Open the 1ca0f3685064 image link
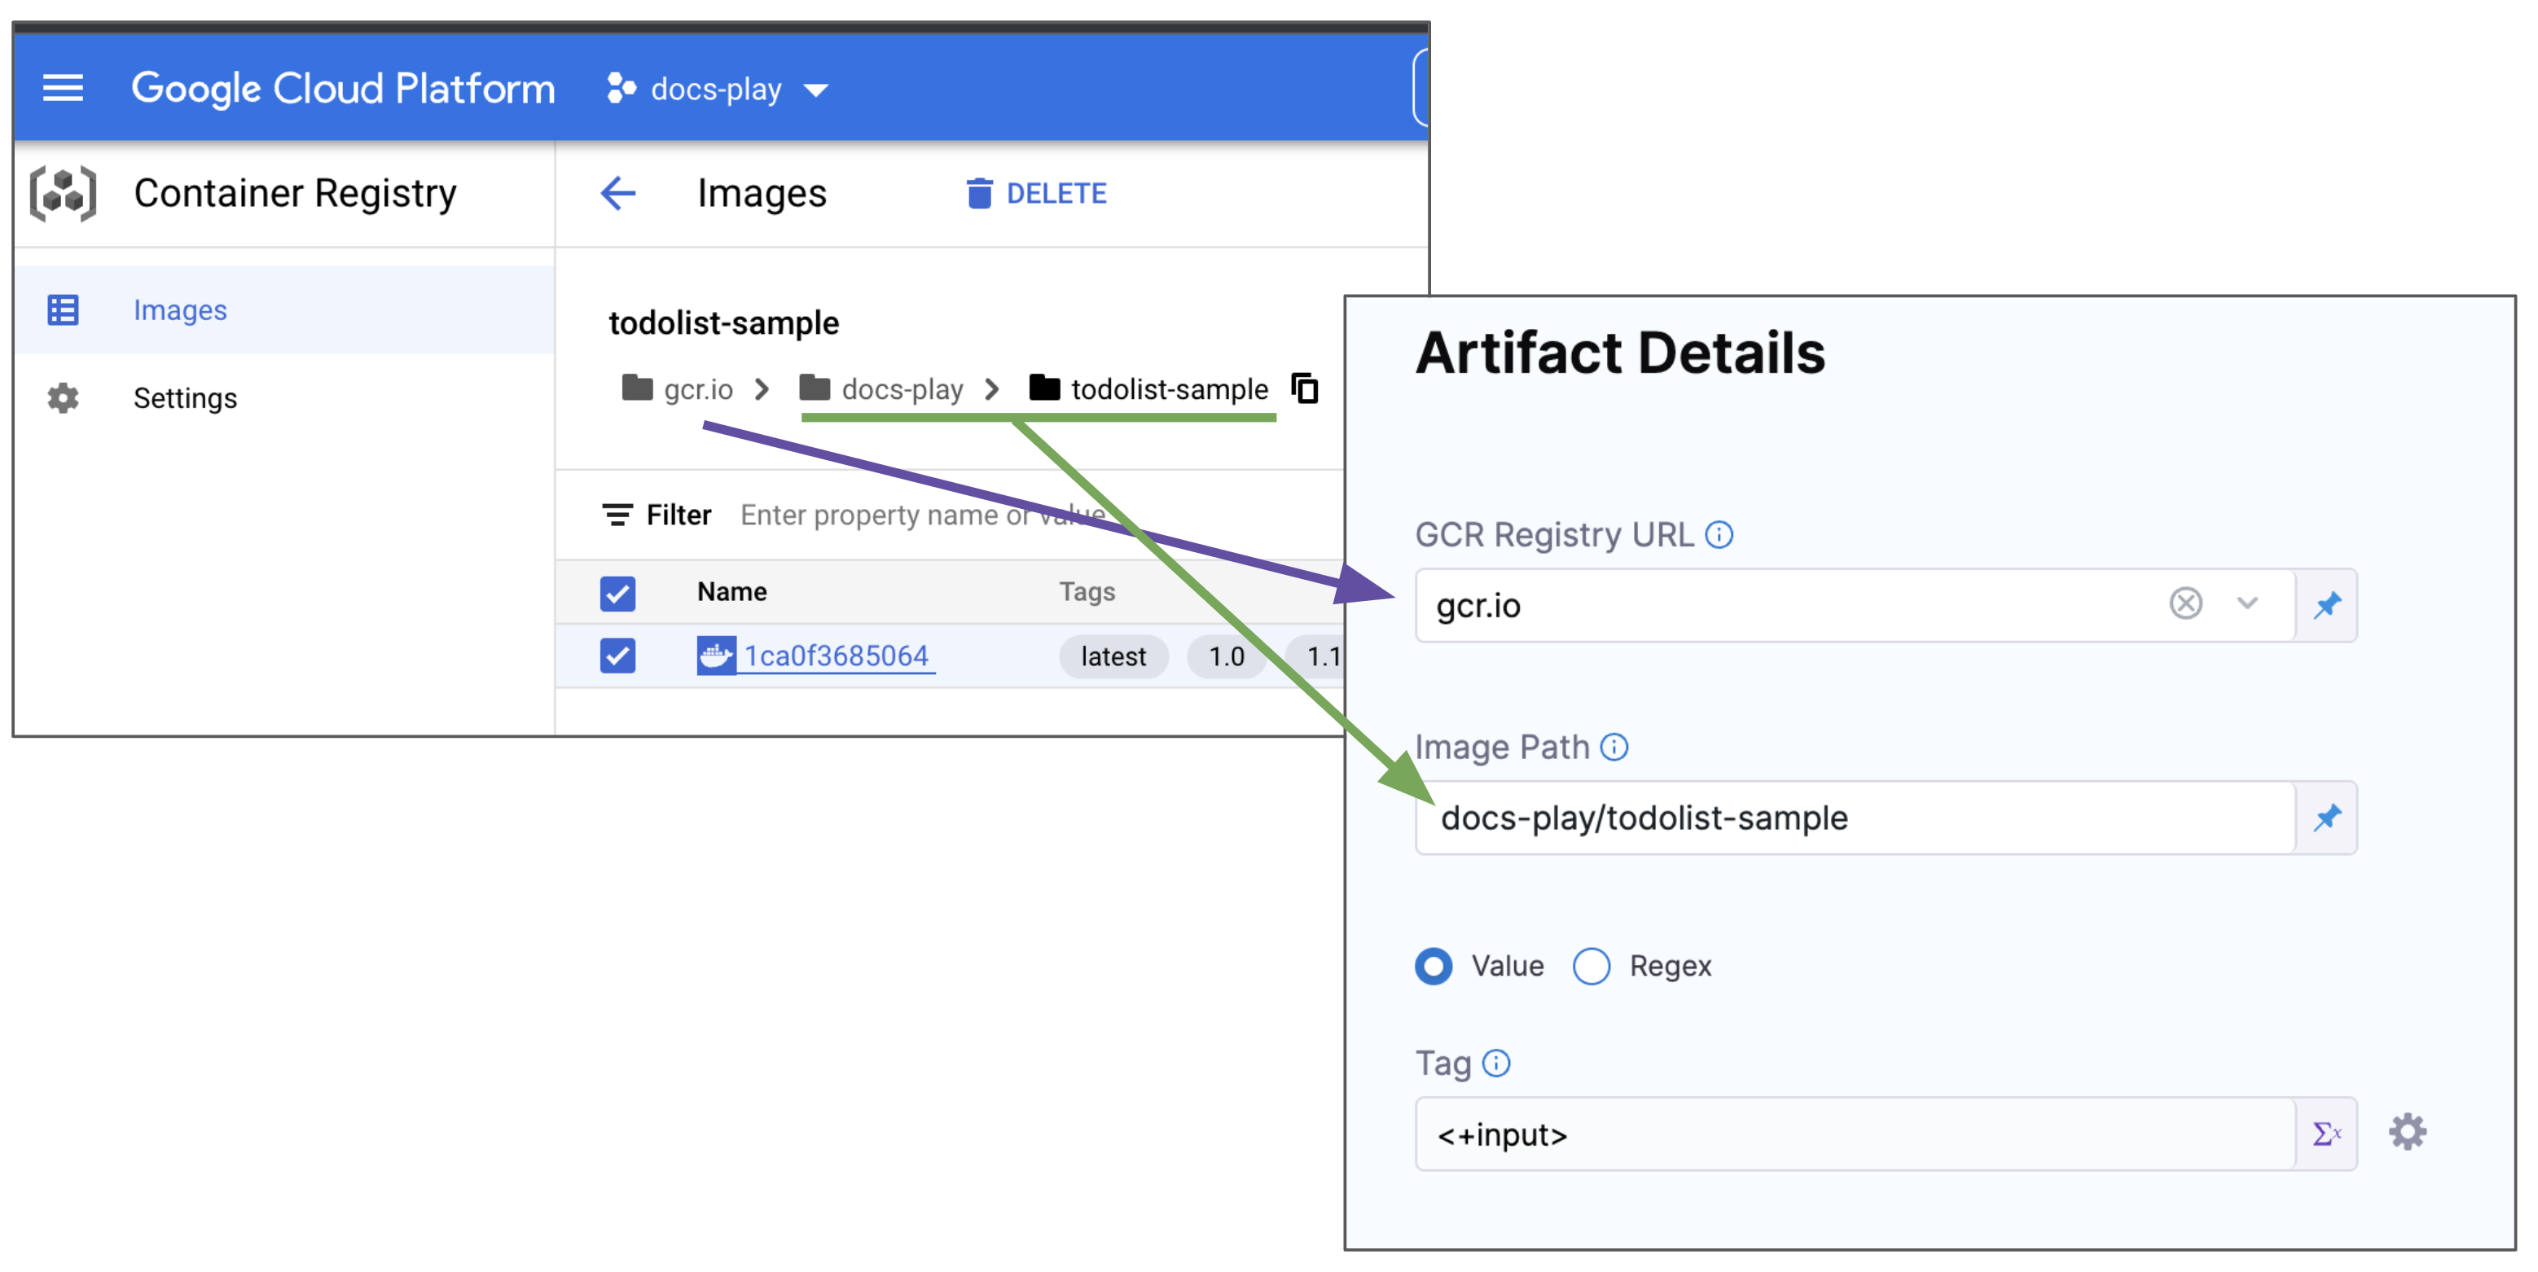 (x=836, y=656)
